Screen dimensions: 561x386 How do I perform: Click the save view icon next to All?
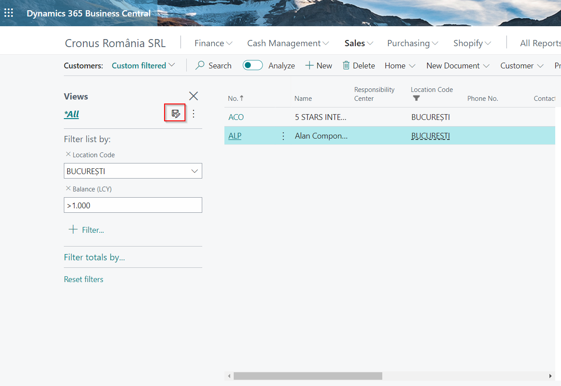pos(176,114)
